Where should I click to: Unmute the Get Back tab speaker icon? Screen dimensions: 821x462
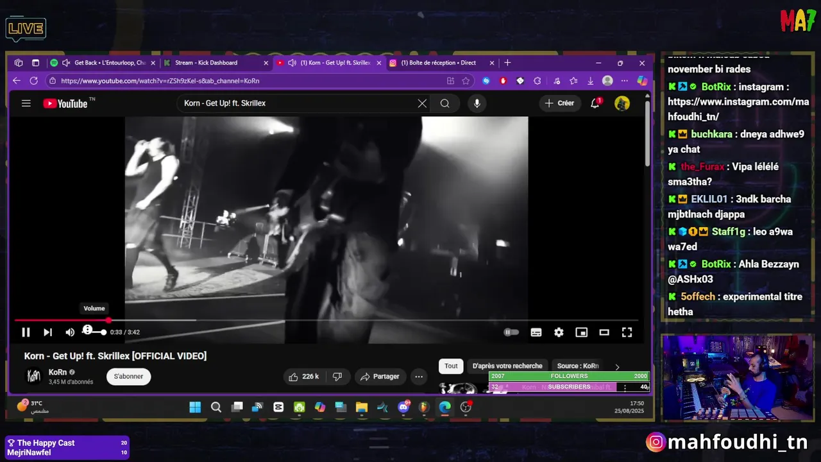(x=66, y=63)
